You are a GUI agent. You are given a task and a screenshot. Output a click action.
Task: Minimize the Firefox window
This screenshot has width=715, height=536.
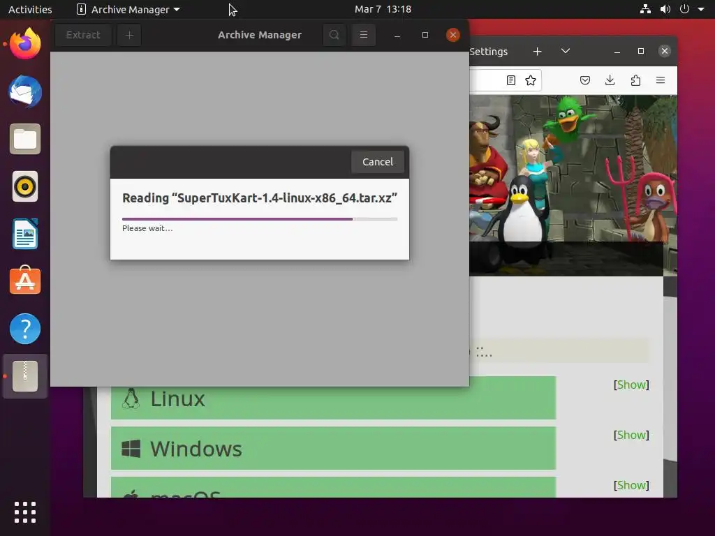coord(617,52)
